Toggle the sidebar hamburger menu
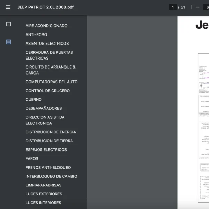Viewport: 209px width, 209px height. [8, 7]
